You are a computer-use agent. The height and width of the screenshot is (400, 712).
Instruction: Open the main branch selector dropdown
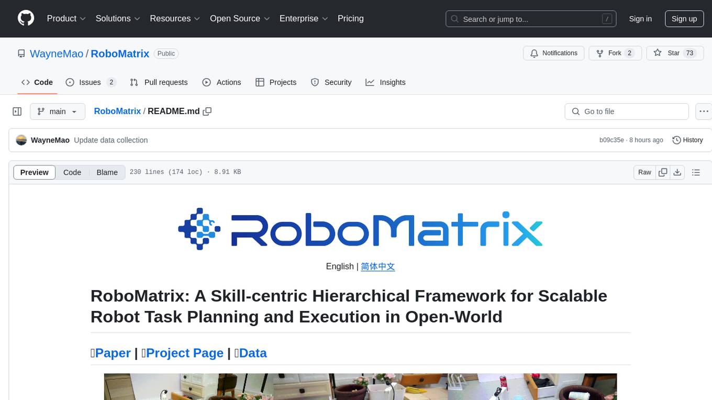(58, 112)
